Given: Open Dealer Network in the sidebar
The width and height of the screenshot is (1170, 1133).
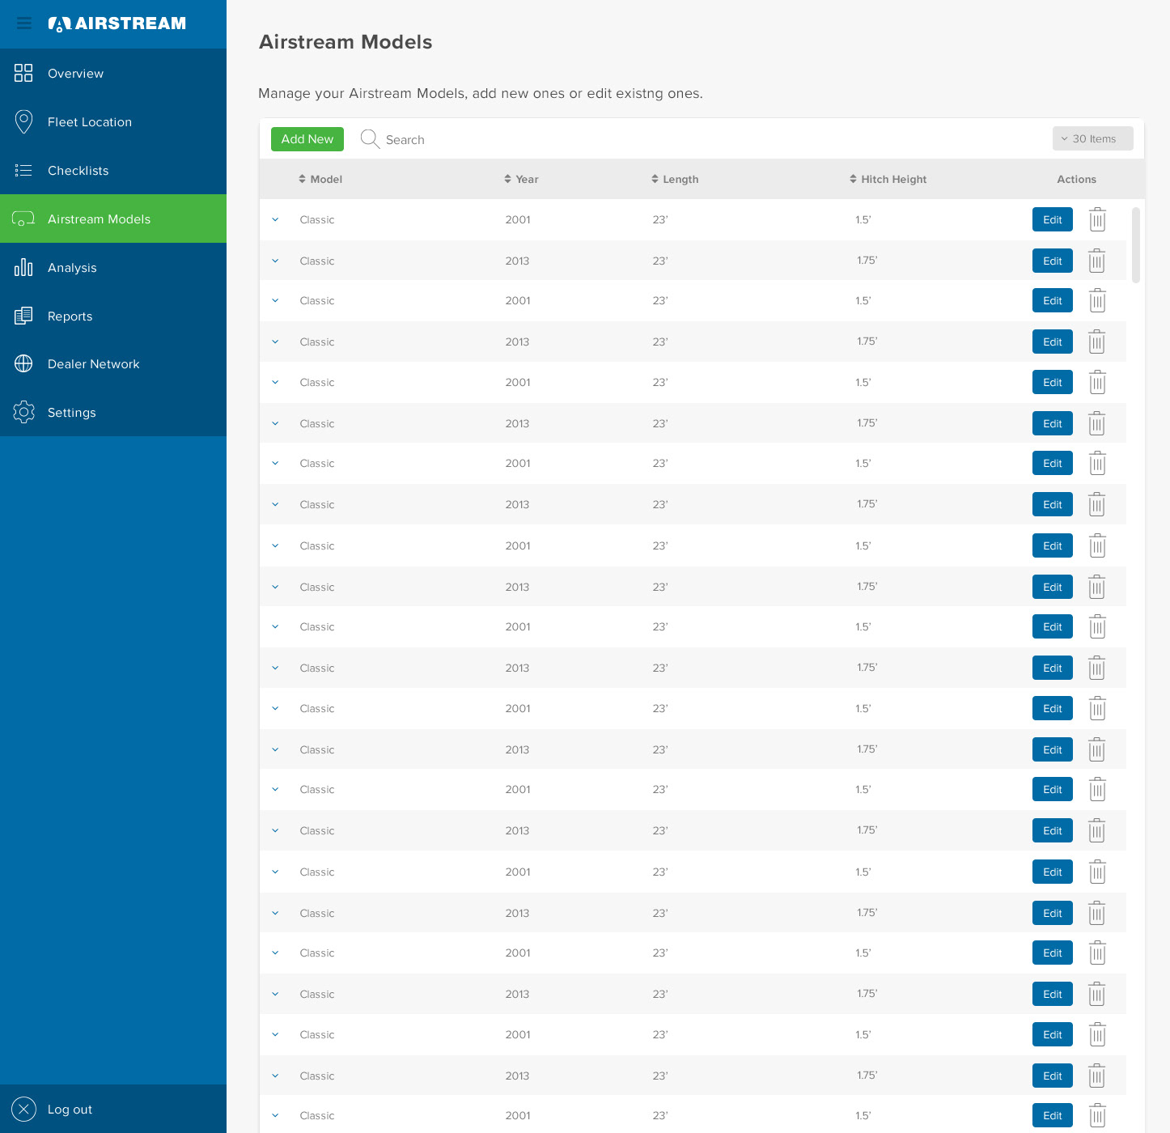Looking at the screenshot, I should (x=113, y=364).
